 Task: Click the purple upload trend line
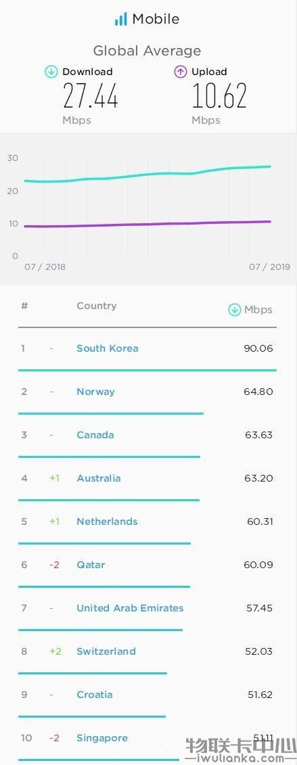click(x=147, y=224)
